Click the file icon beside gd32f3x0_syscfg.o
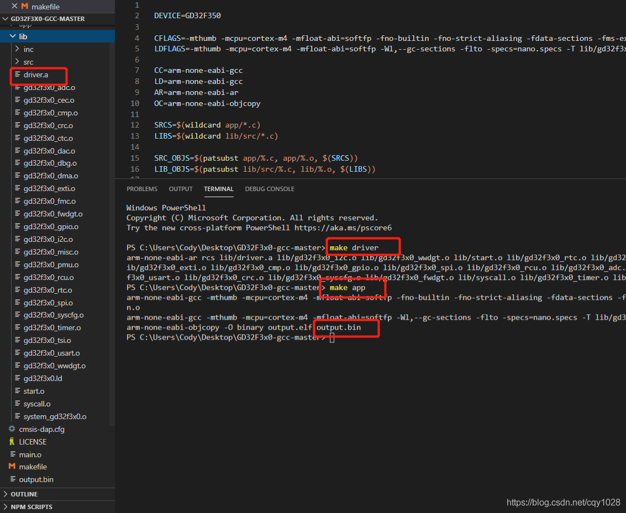The image size is (626, 513). pos(18,315)
